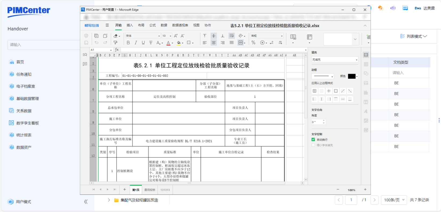The image size is (441, 212).
Task: Open the shapes panel in right sidebar
Action: 366,74
